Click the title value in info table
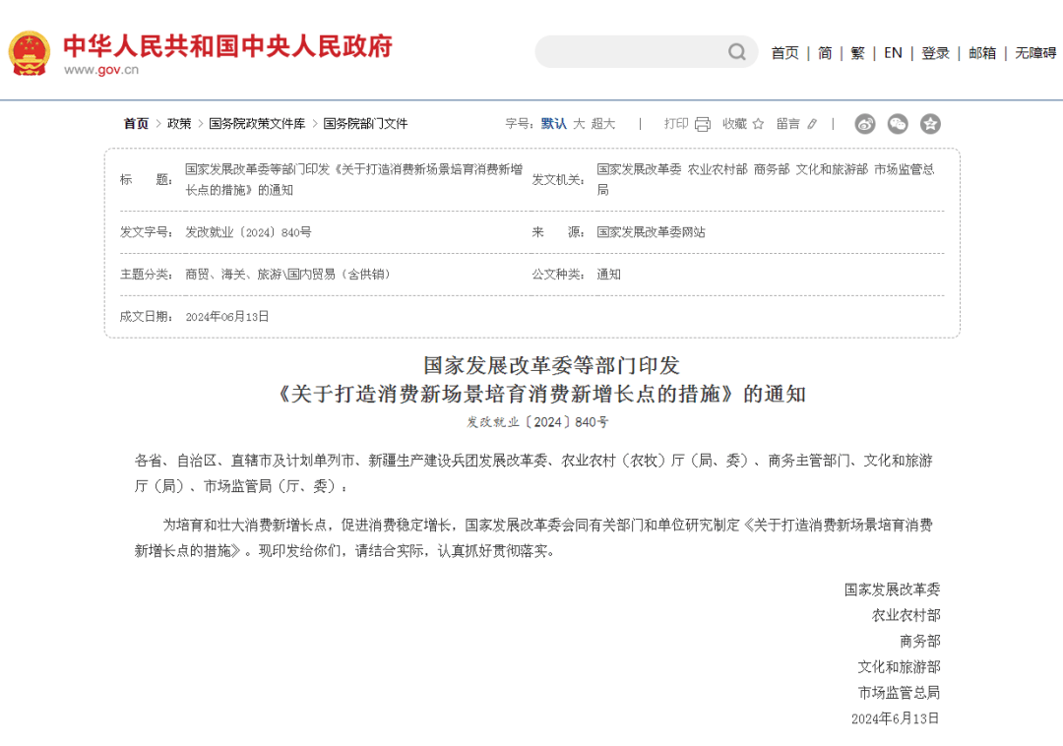Screen dimensions: 1063x746 tap(354, 179)
